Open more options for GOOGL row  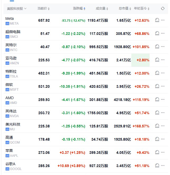click(163, 165)
